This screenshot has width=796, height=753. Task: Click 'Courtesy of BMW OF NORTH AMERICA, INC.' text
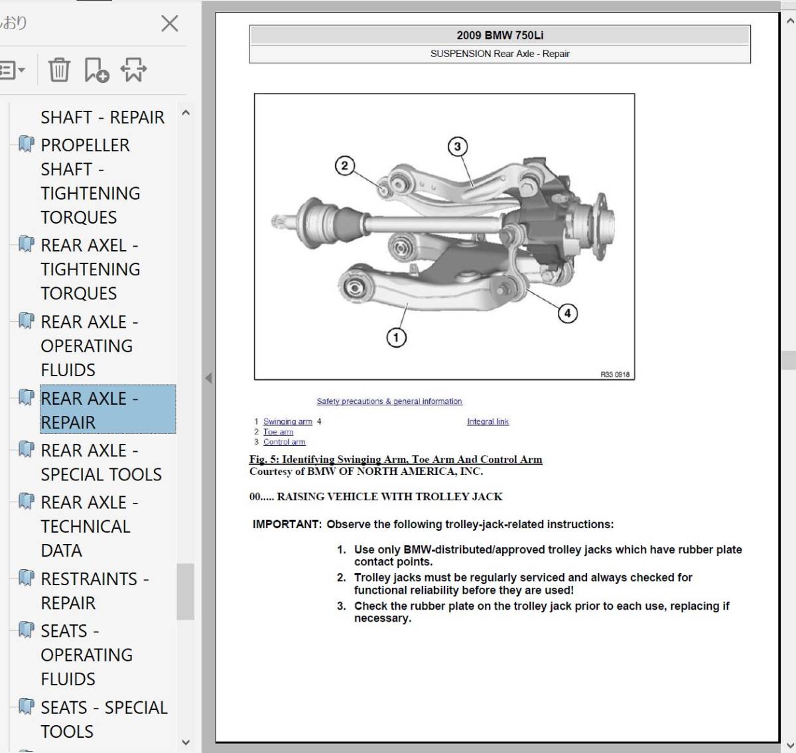click(x=366, y=472)
